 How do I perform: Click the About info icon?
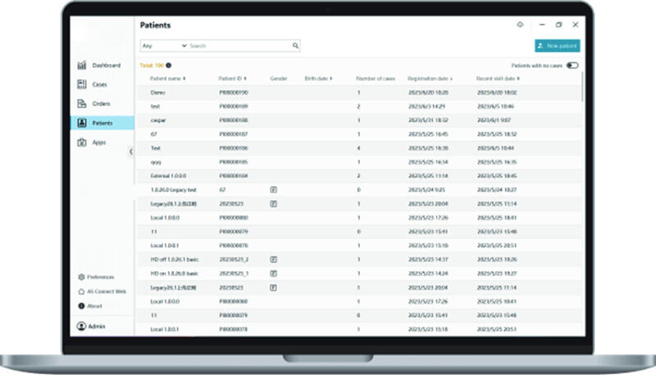(81, 306)
